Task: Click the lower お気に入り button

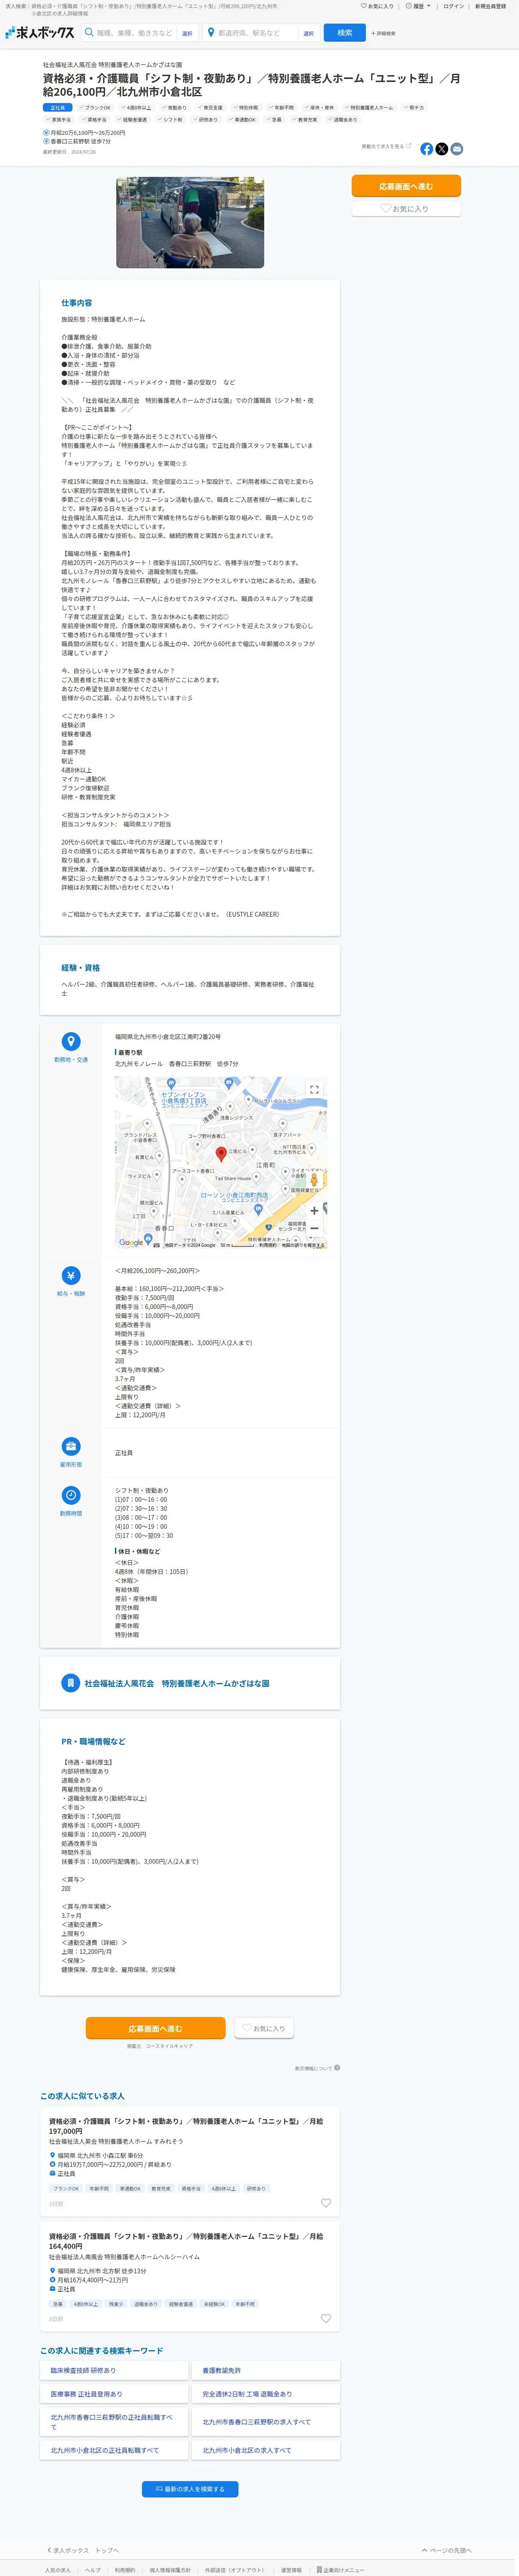Action: (264, 2028)
